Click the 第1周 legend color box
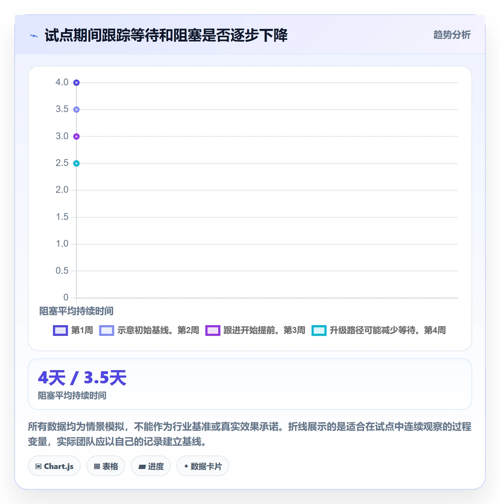The width and height of the screenshot is (500, 504). (60, 331)
